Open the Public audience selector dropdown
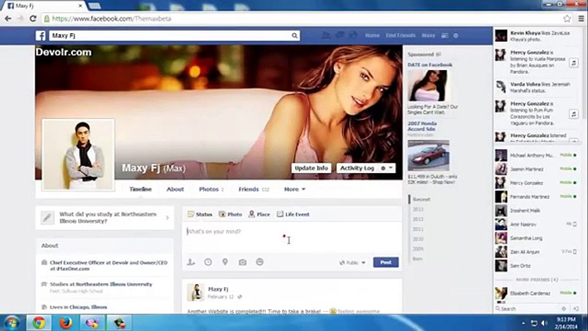588x331 pixels. pos(352,263)
